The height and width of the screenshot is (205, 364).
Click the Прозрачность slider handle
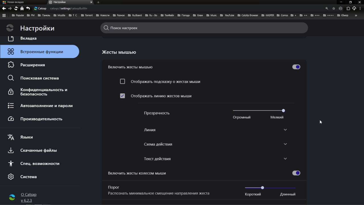click(x=284, y=110)
